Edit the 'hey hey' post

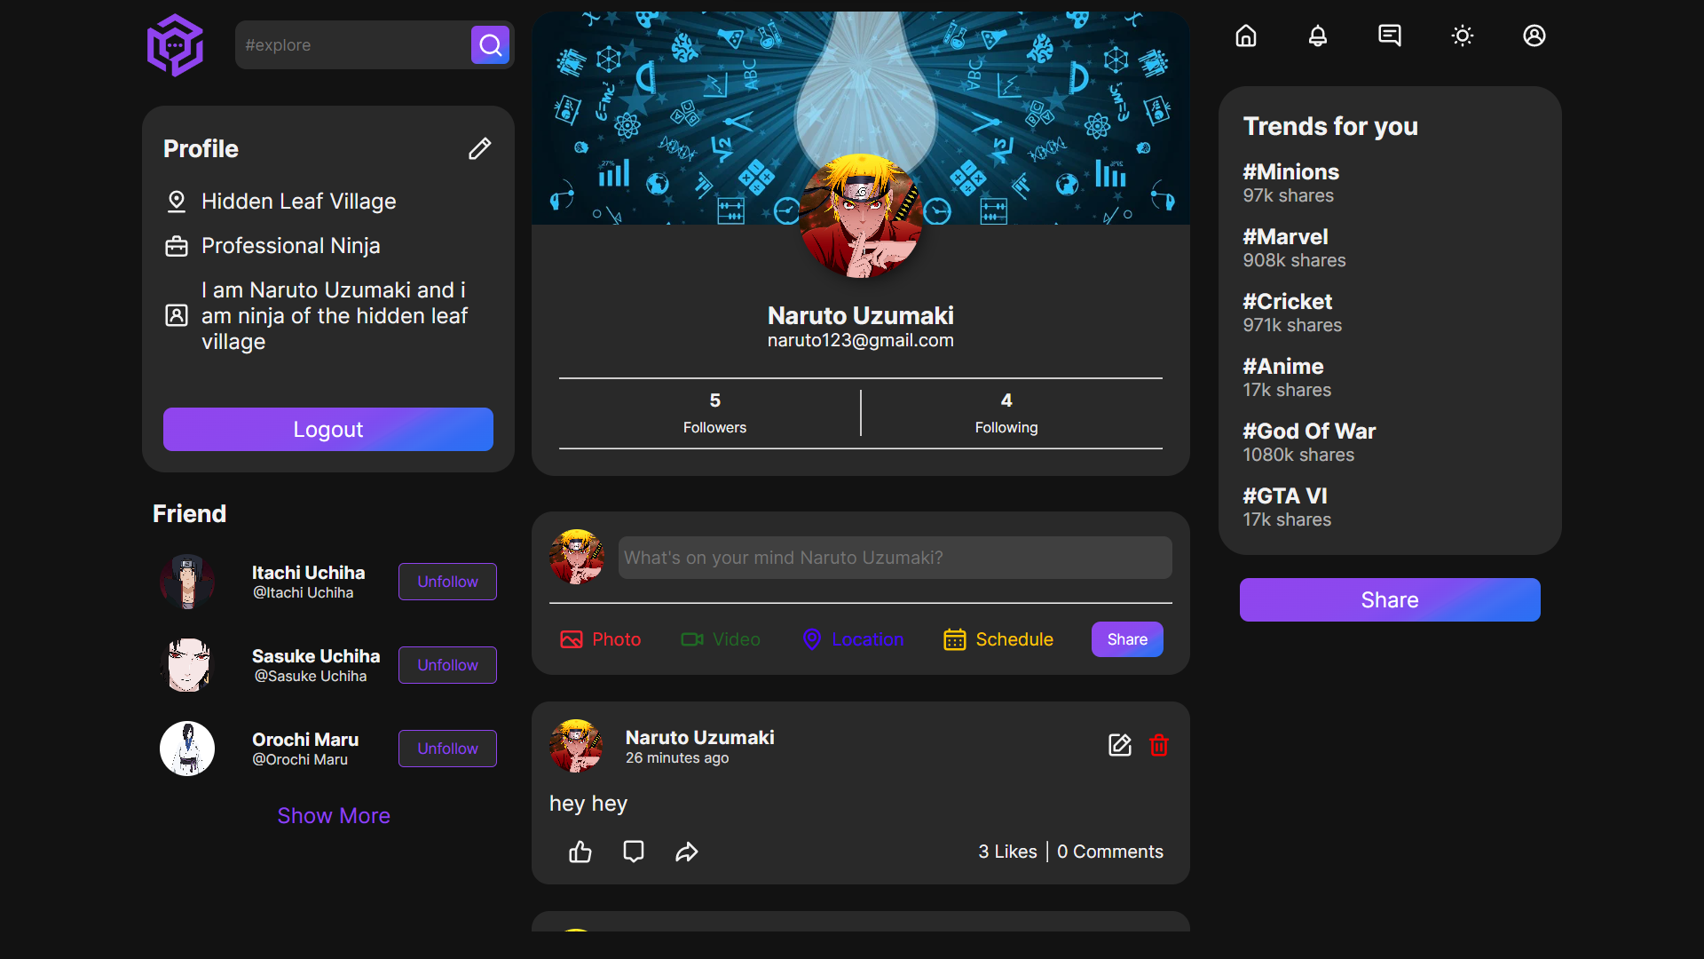pos(1120,745)
